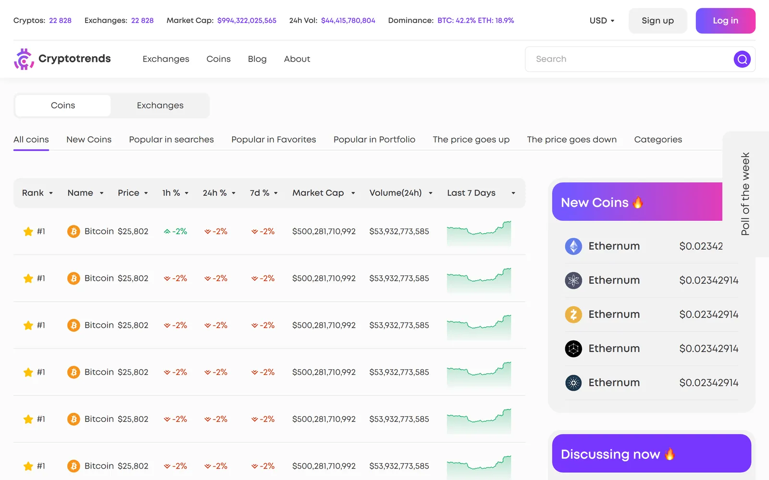Open the USD currency dropdown
The image size is (769, 480).
point(602,21)
